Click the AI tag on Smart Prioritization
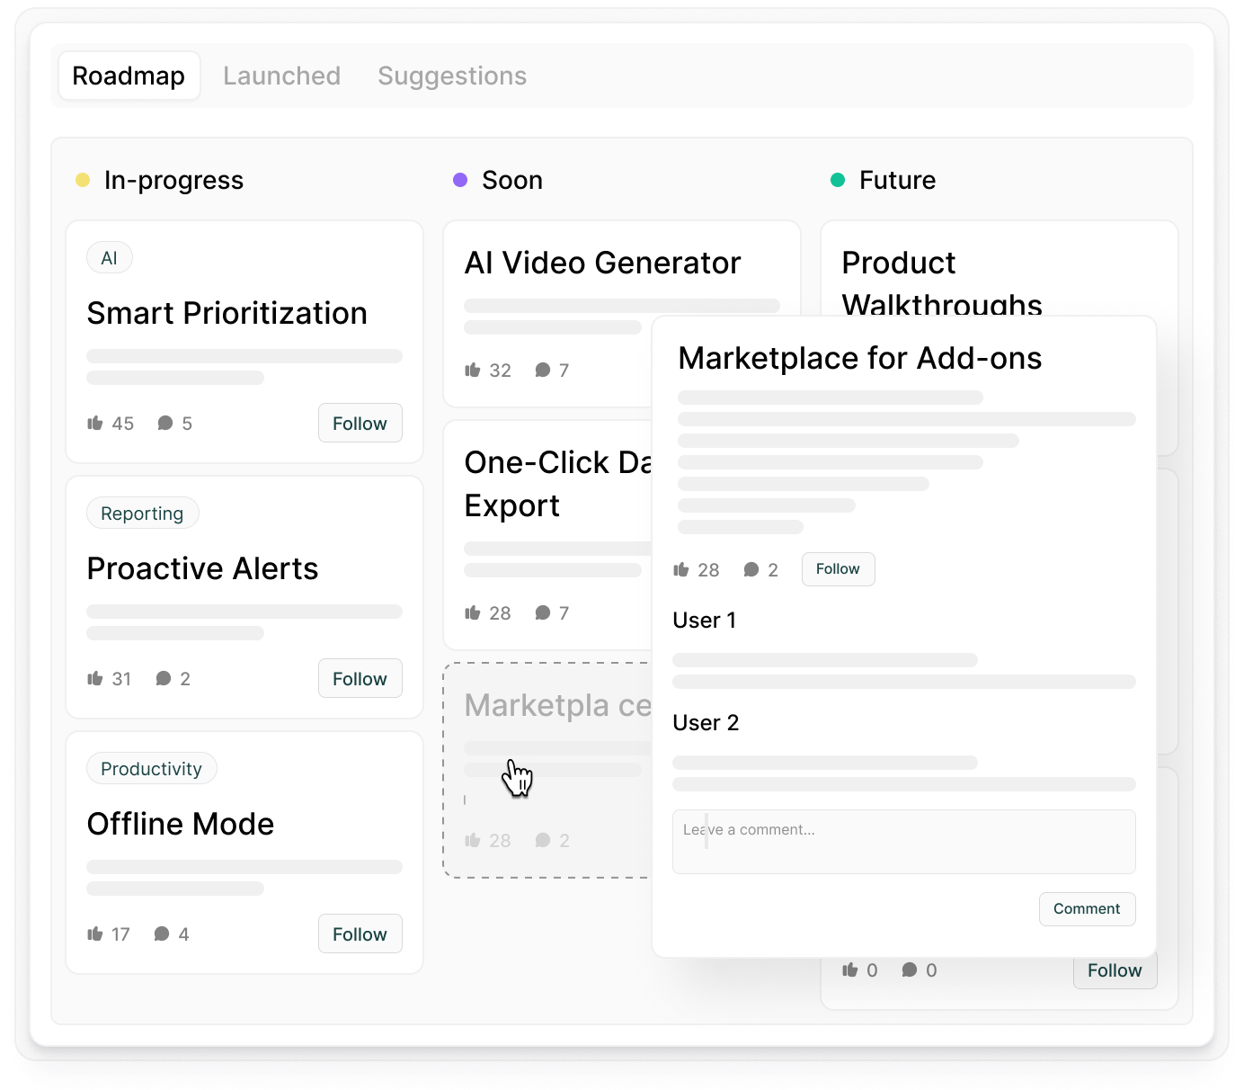The image size is (1244, 1090). [109, 258]
